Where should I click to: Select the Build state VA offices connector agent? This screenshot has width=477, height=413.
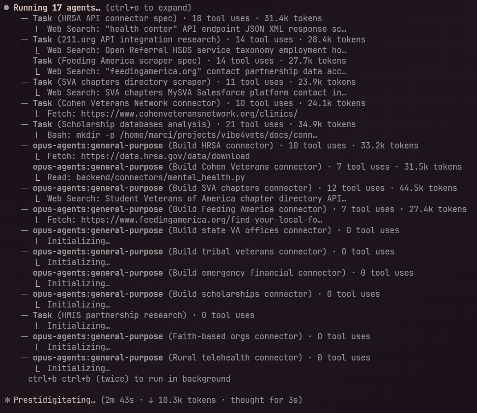249,230
